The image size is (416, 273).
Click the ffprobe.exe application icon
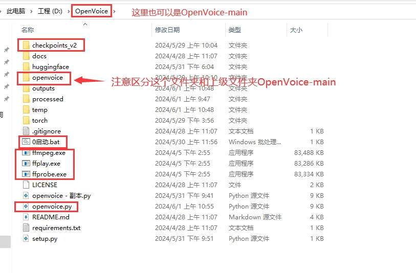tap(26, 174)
